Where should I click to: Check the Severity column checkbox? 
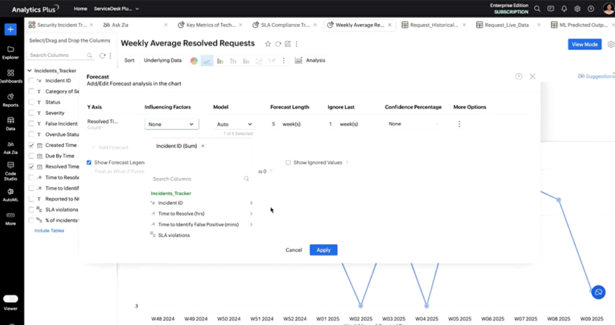click(x=31, y=113)
